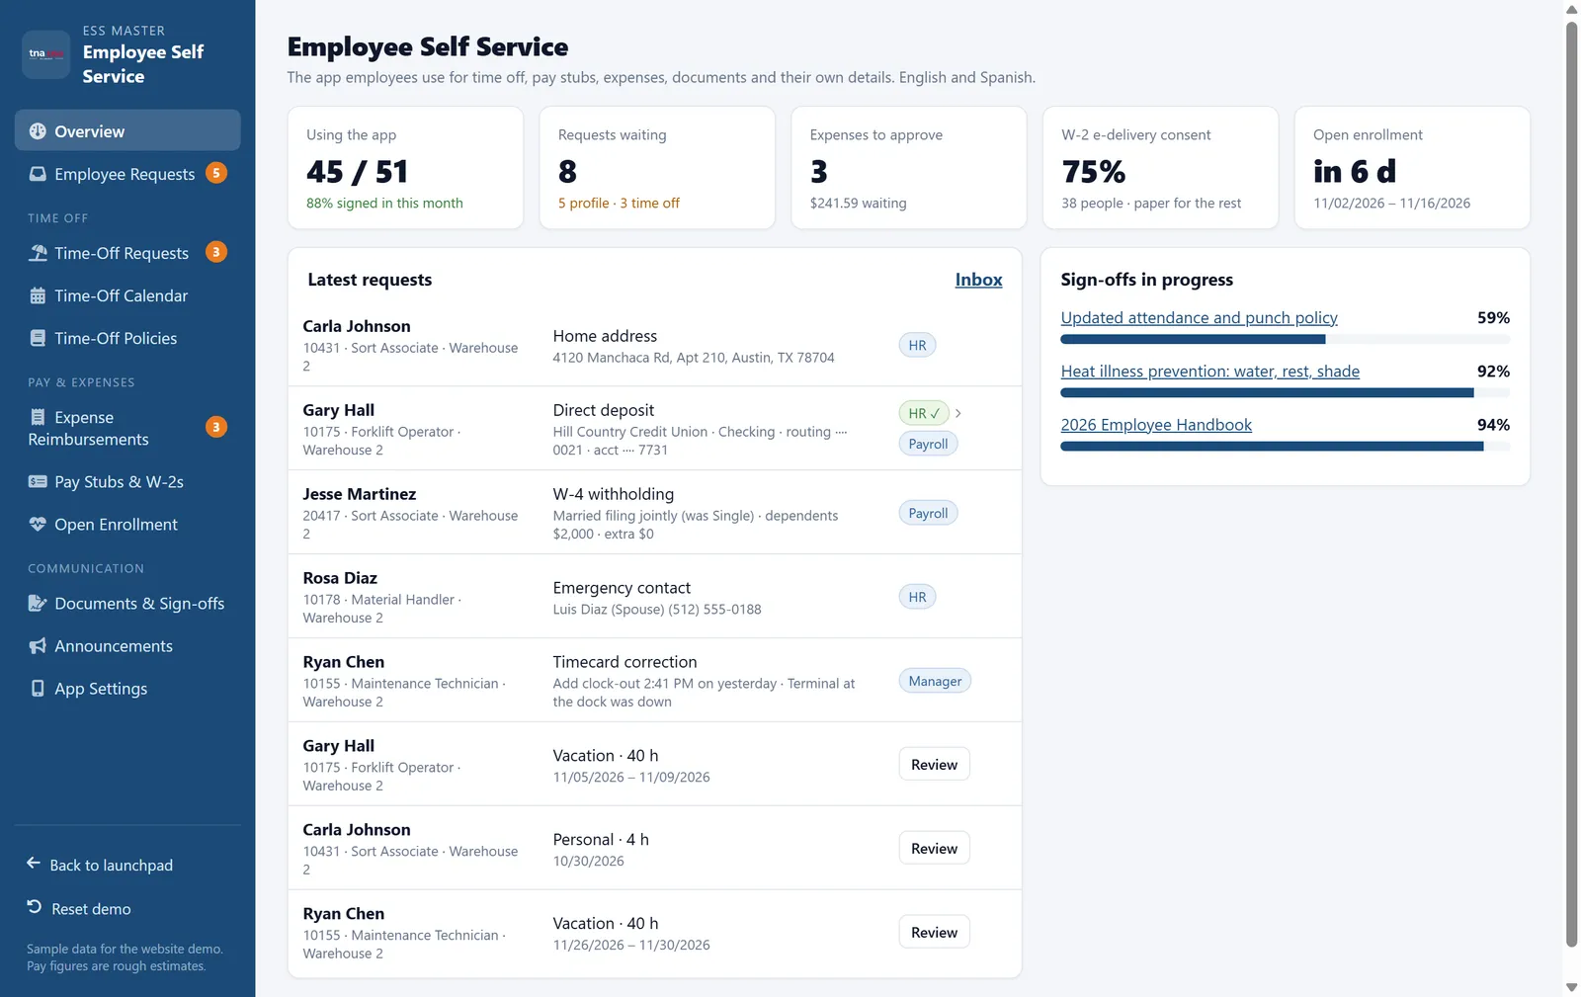Open Updated attendance and punch policy link

1199,318
